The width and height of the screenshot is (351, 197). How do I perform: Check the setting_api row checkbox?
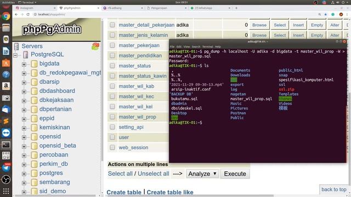[112, 127]
